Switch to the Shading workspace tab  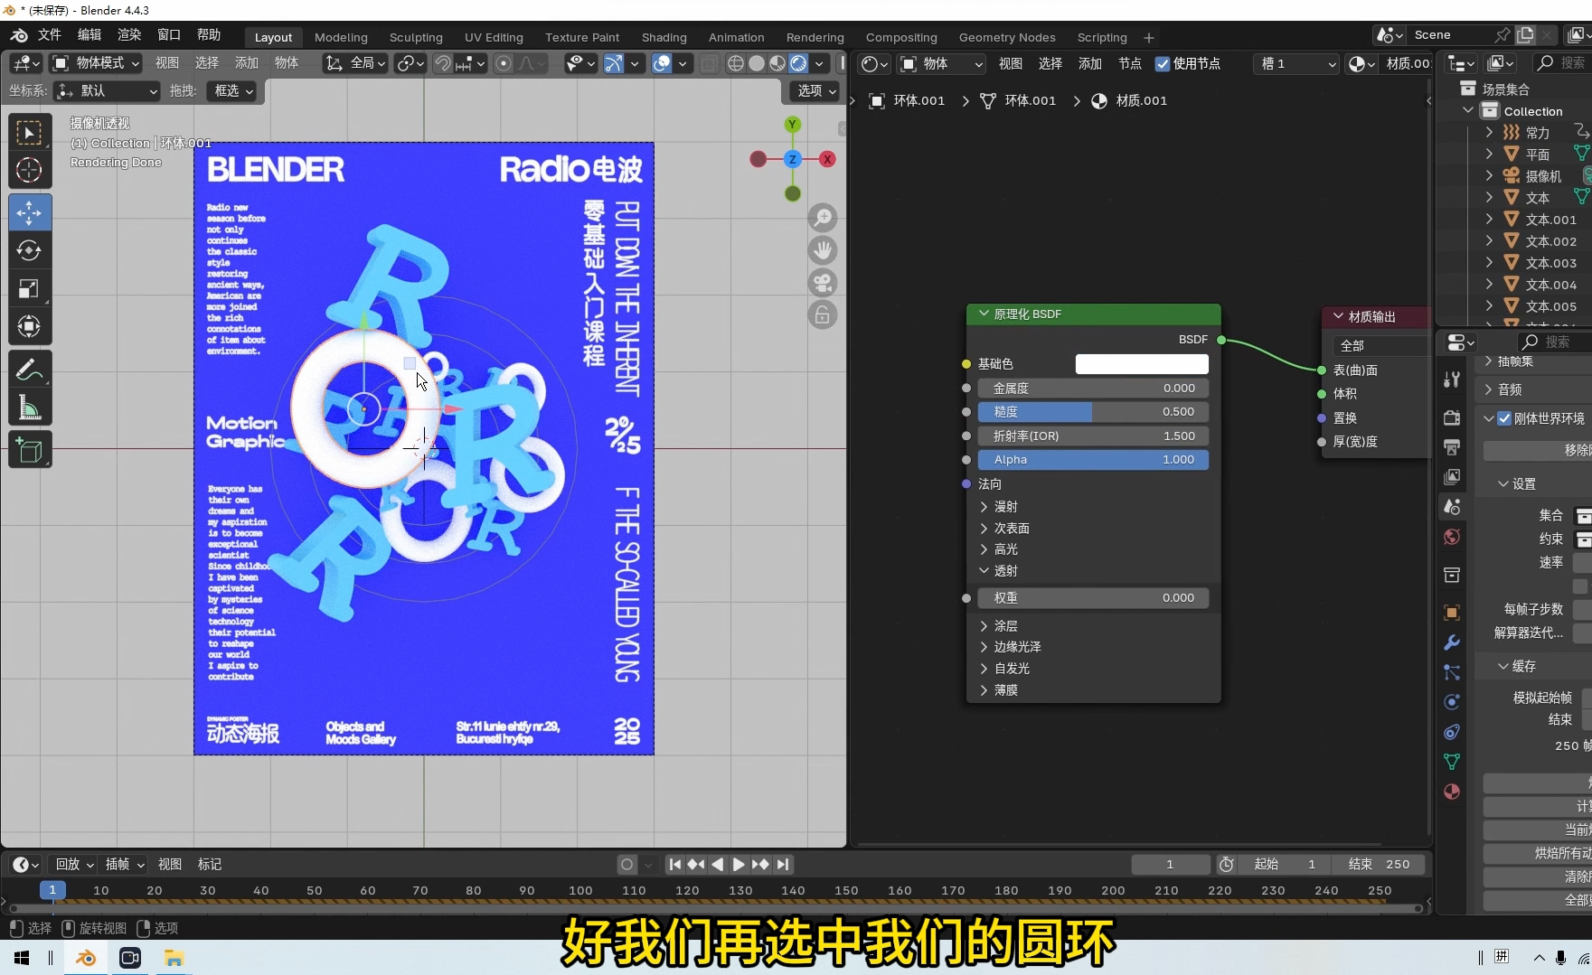(664, 38)
